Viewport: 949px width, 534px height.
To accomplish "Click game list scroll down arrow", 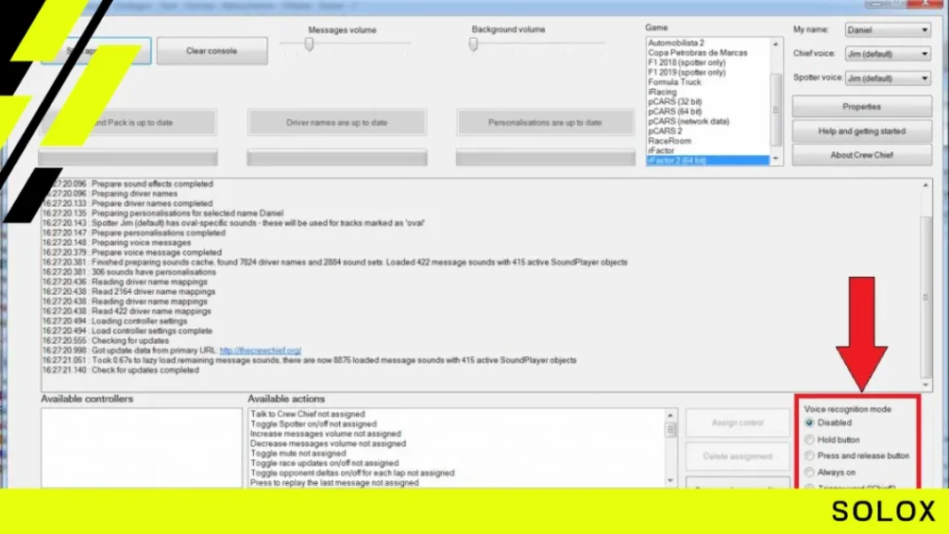I will 776,159.
